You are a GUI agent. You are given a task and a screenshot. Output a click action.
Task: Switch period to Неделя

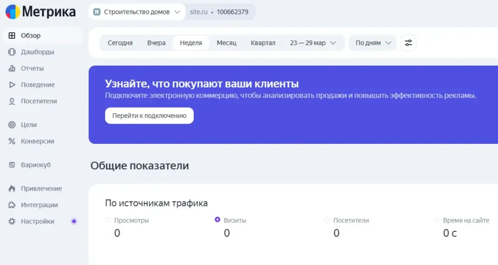click(191, 43)
